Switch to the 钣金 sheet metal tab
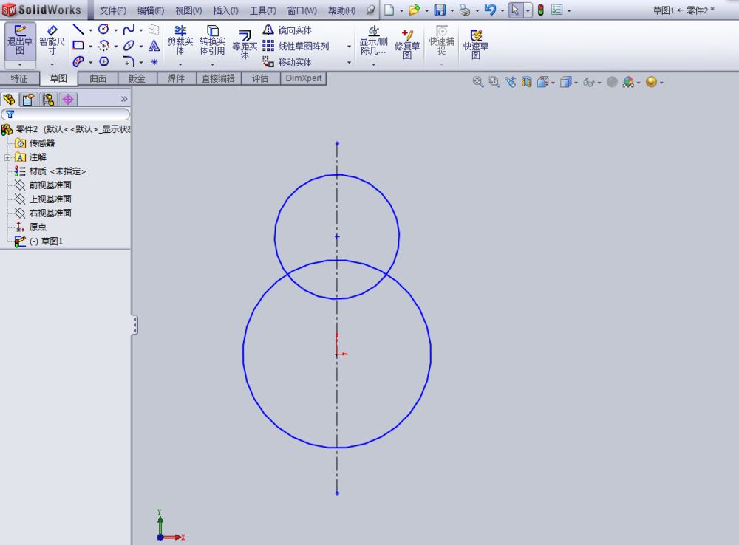Viewport: 739px width, 545px height. coord(137,78)
